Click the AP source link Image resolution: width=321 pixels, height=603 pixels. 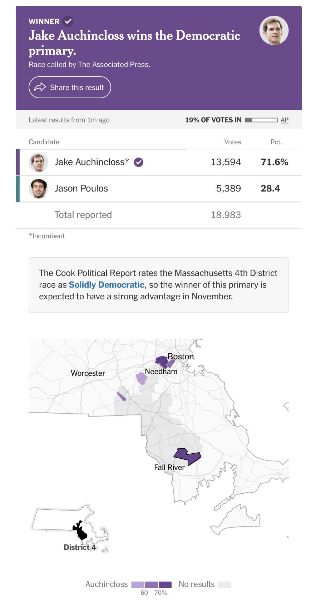pos(285,120)
